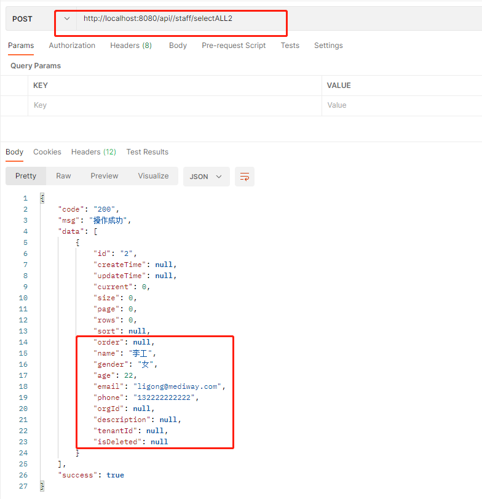Click the wrap lines icon

pos(245,177)
